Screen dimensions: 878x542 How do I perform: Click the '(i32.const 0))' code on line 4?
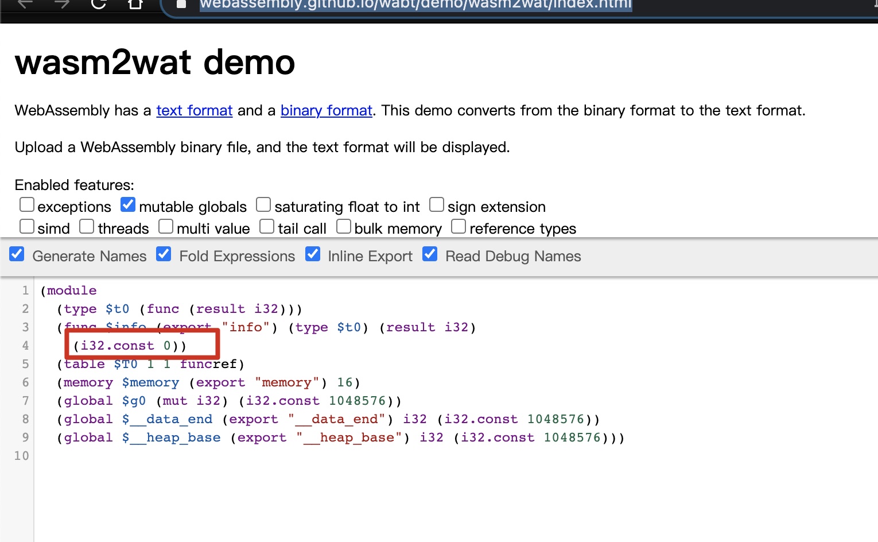[x=130, y=346]
